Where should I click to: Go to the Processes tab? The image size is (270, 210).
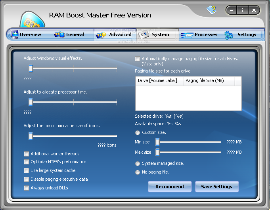(200, 34)
